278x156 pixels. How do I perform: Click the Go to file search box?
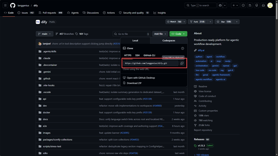tap(132, 34)
